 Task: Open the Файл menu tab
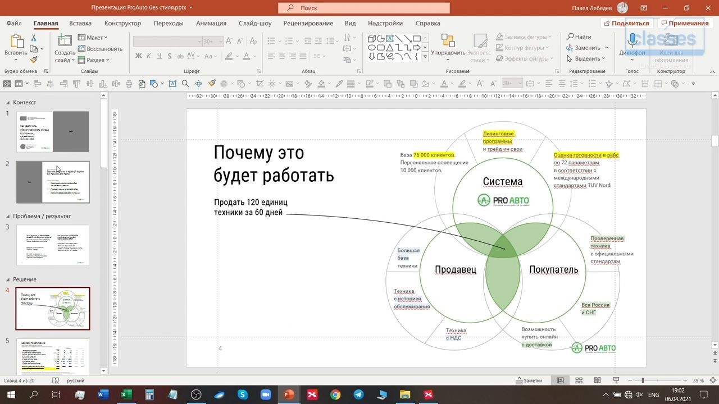[15, 24]
